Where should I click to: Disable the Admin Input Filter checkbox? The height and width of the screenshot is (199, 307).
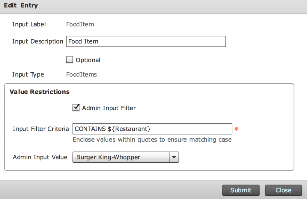76,107
